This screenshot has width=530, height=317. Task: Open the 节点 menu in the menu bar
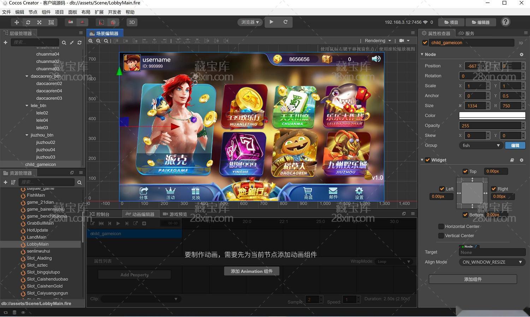click(x=33, y=12)
